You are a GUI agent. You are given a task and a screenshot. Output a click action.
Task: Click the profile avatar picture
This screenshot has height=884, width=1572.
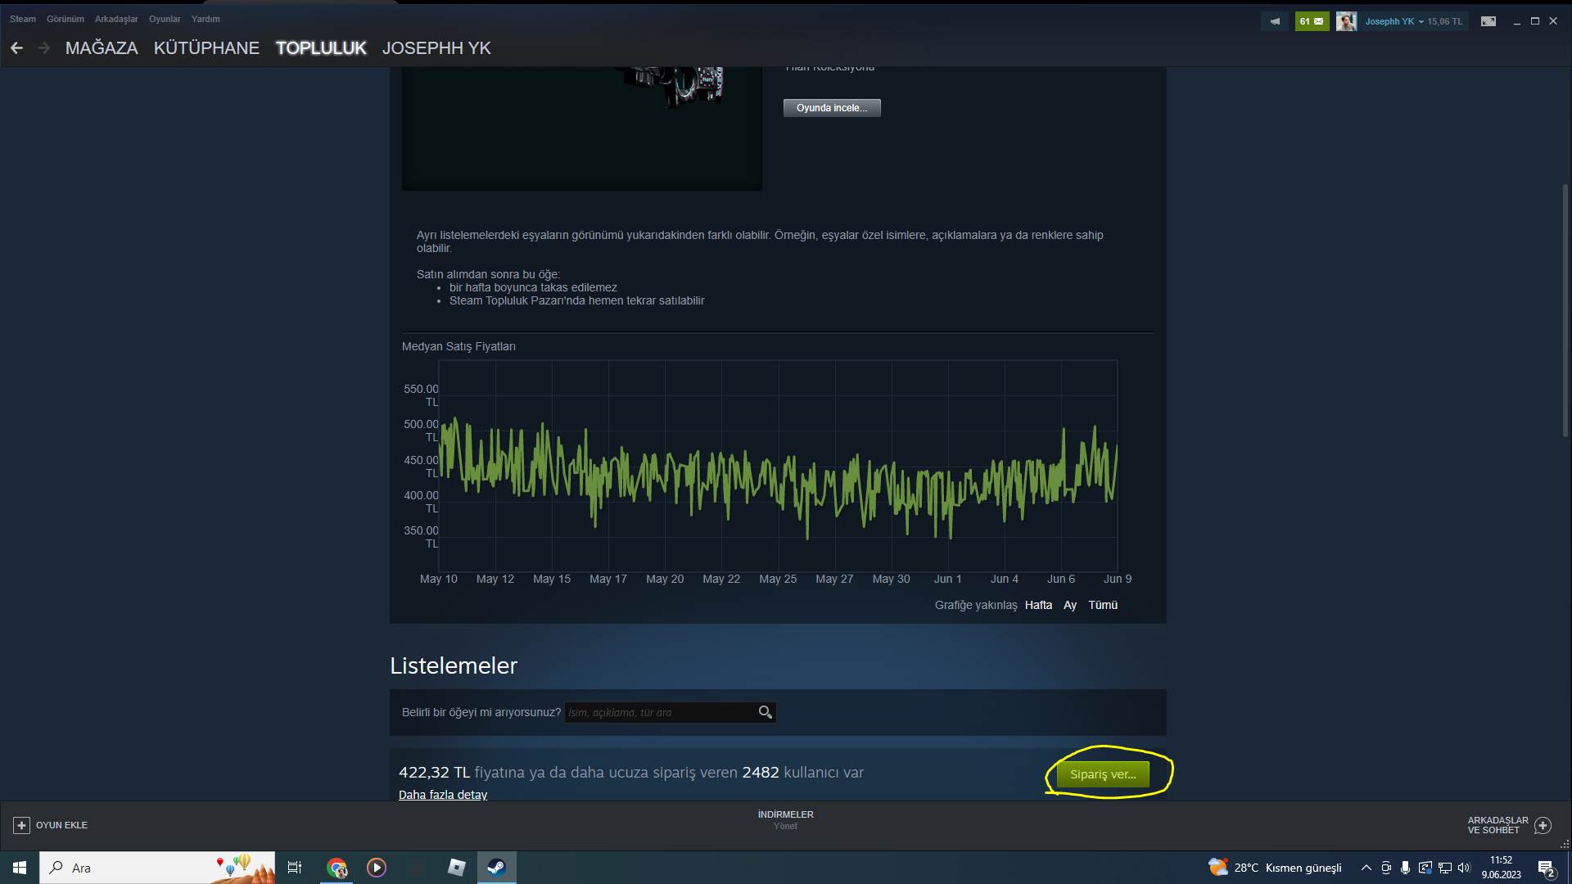(x=1346, y=21)
